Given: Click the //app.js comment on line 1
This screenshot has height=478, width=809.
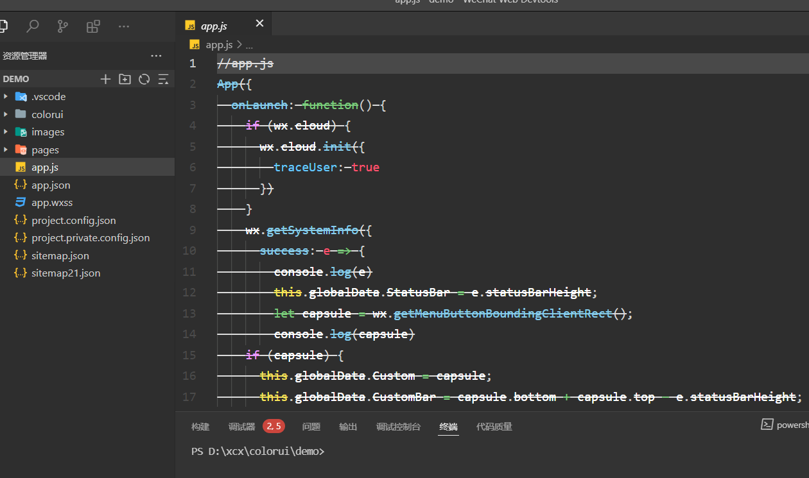Looking at the screenshot, I should 245,64.
